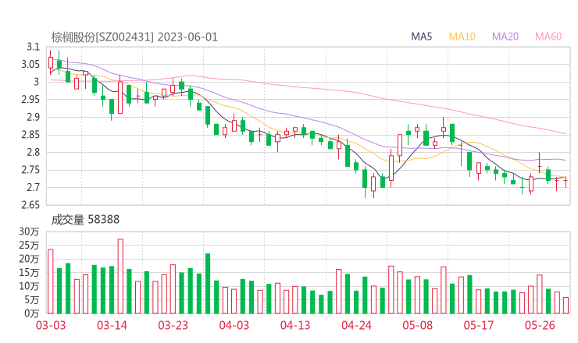
Task: Click the 04-13 date label
Action: coord(295,325)
